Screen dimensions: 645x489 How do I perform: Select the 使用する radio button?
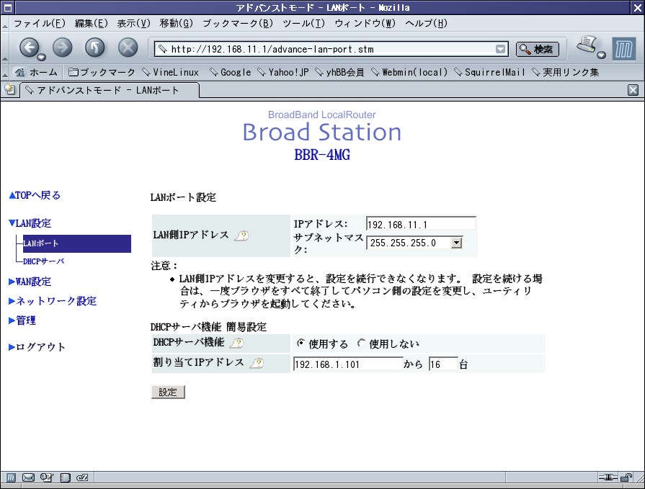301,343
